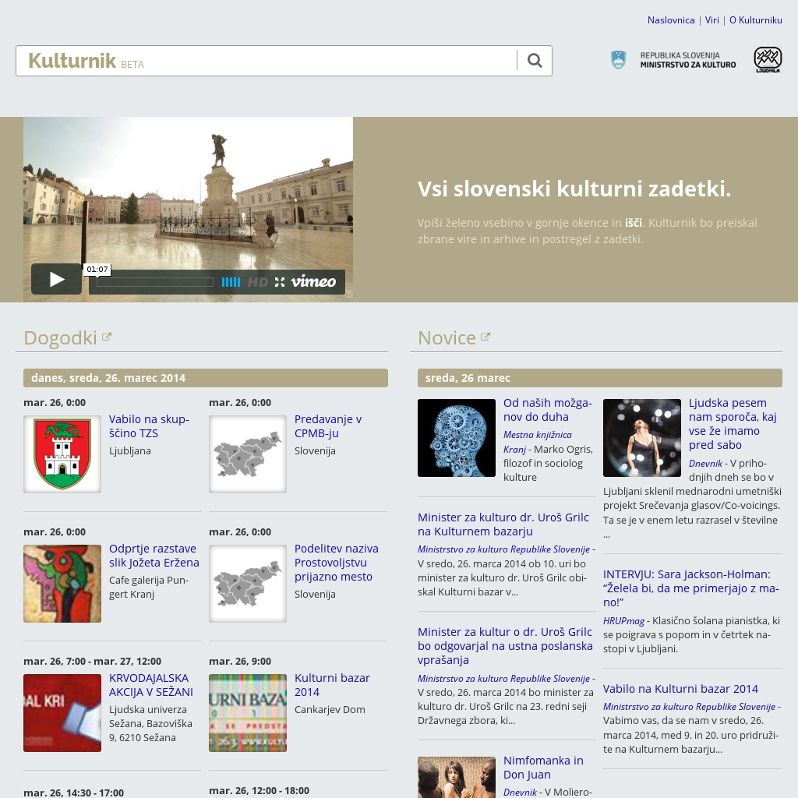The height and width of the screenshot is (798, 798).
Task: Open the Viri menu link
Action: click(712, 20)
